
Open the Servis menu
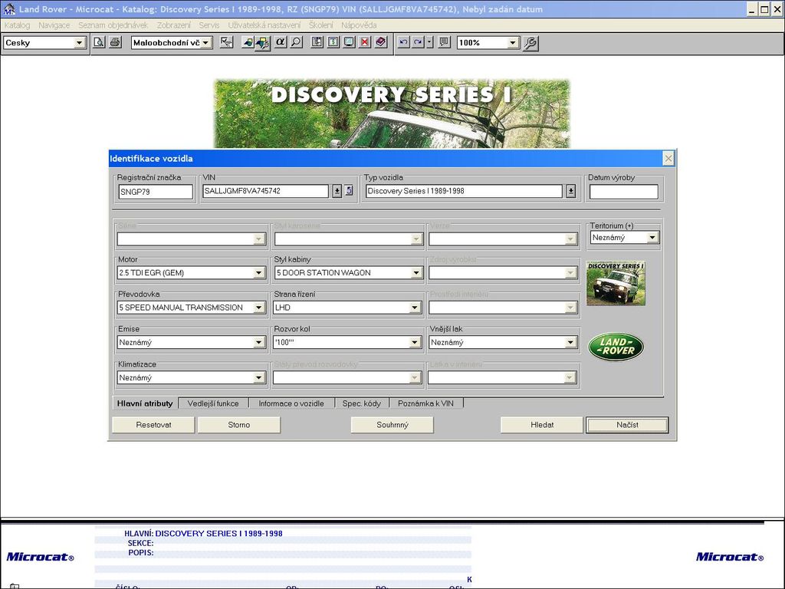point(209,25)
